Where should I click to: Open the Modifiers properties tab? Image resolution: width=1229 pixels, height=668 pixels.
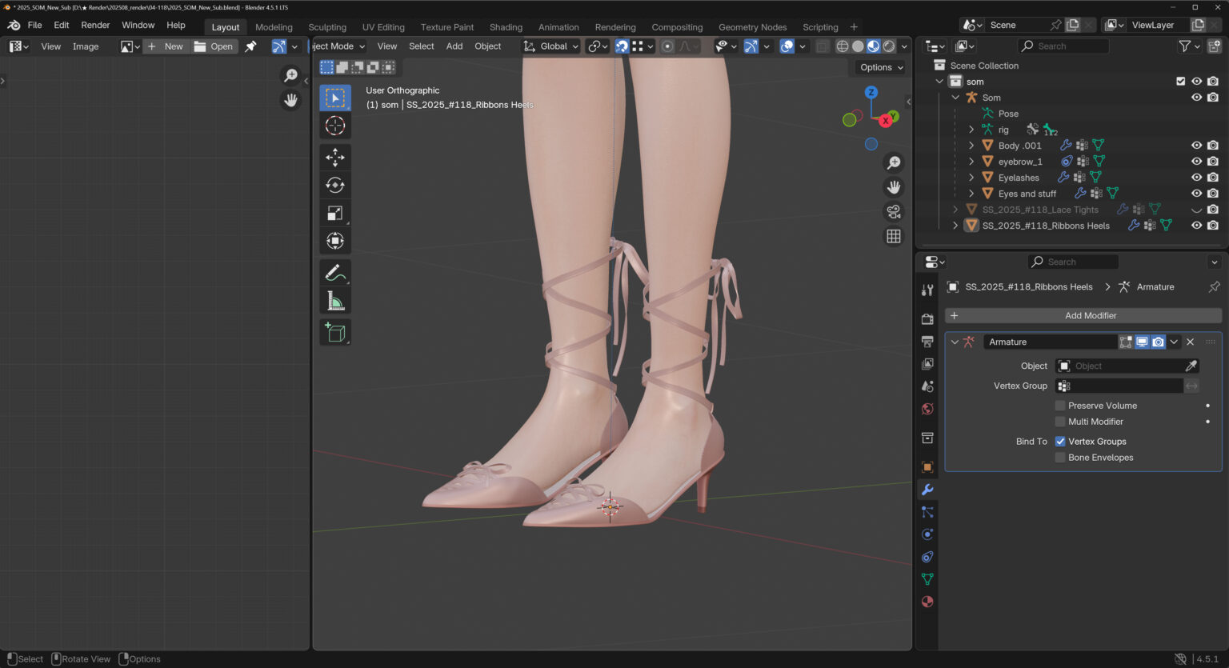pyautogui.click(x=927, y=490)
